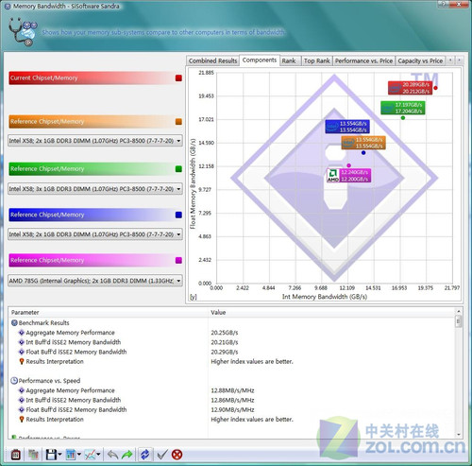Click the magenta data point on chart
Image resolution: width=472 pixels, height=466 pixels.
[348, 165]
